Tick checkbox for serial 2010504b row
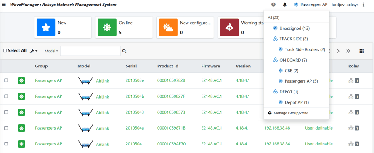This screenshot has height=153, width=374. coord(6,96)
